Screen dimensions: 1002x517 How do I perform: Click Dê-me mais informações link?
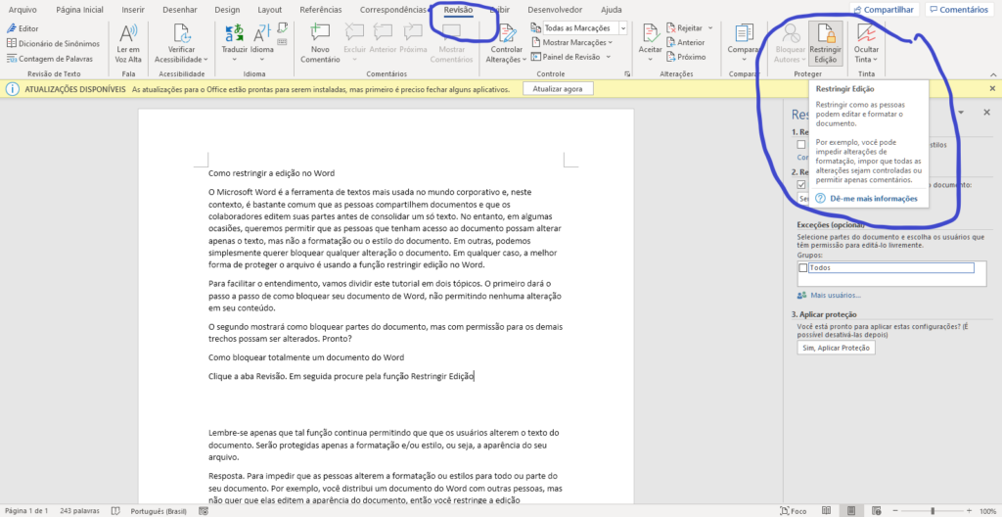[873, 199]
